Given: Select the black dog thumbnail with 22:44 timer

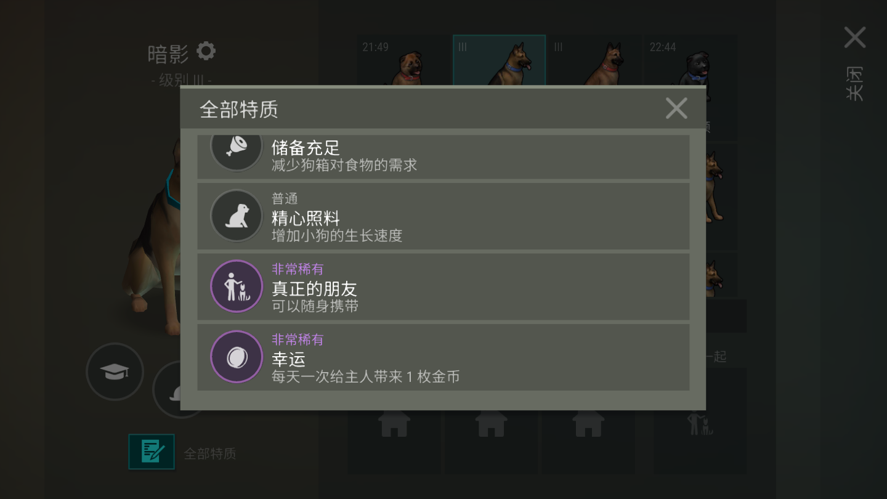Looking at the screenshot, I should point(691,62).
